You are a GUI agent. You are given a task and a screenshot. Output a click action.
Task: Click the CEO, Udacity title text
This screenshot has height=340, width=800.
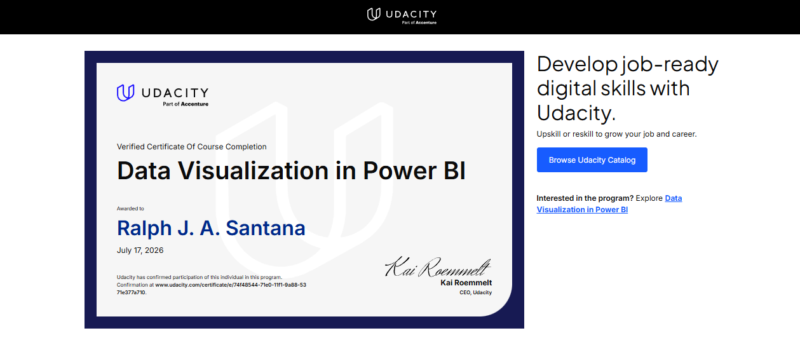tap(476, 293)
